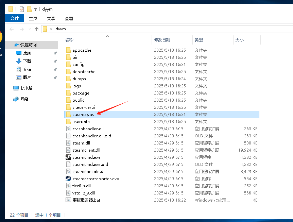Click the folder icon in the address bar

[x=45, y=29]
